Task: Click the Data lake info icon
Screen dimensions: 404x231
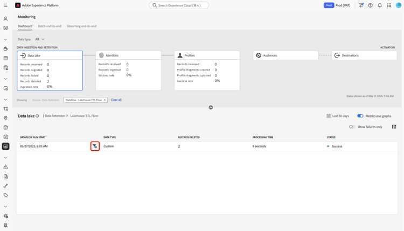Action: coord(37,116)
